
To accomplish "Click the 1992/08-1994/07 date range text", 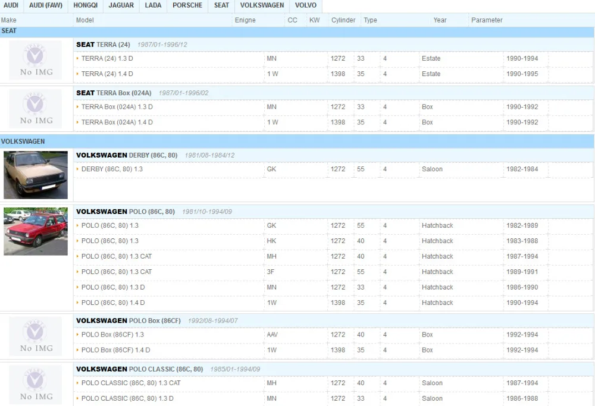I will [x=213, y=321].
